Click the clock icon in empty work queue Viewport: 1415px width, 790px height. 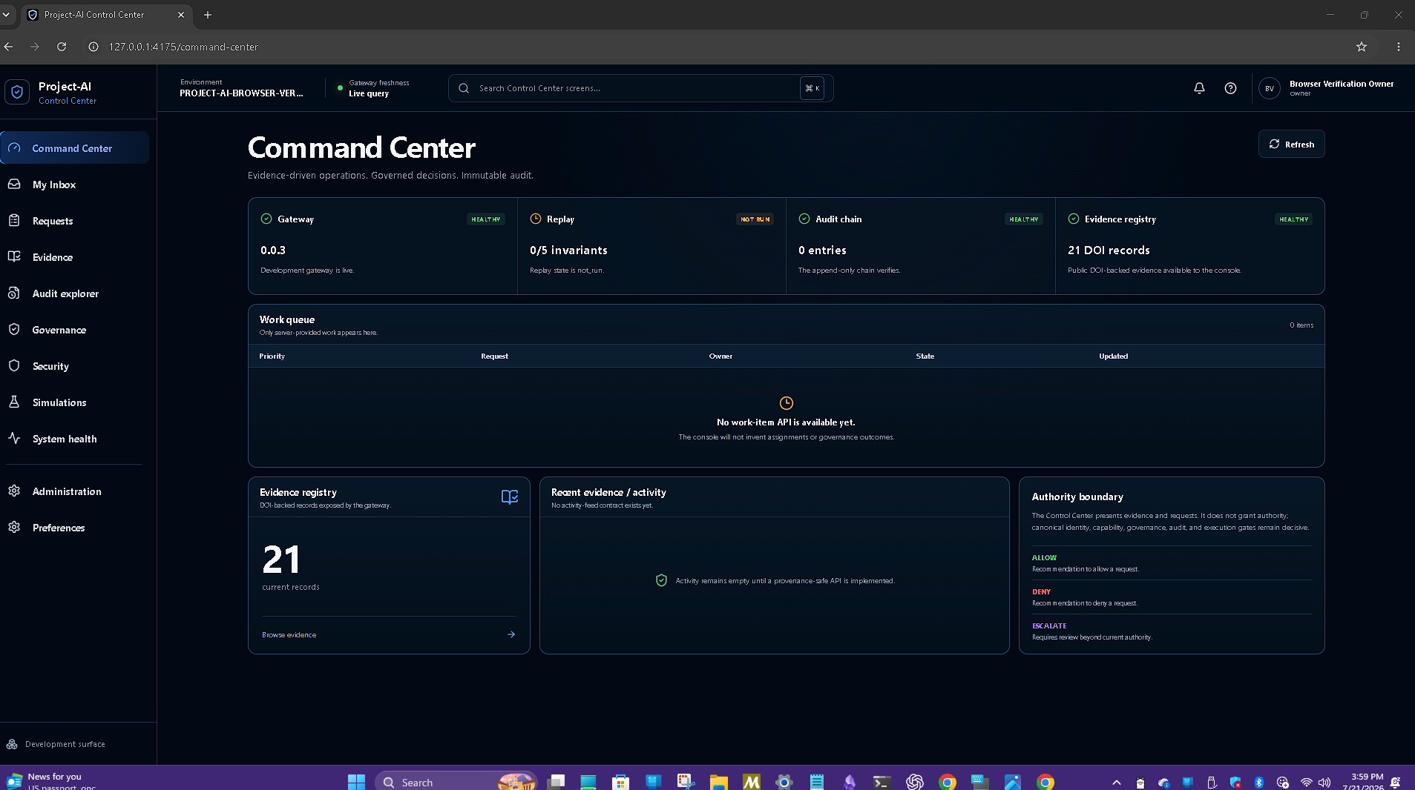pos(787,403)
